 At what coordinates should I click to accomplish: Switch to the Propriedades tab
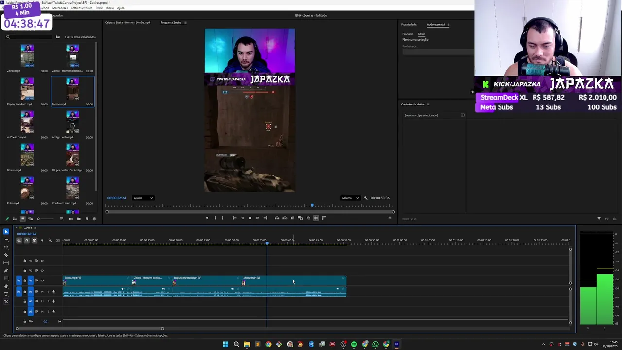(409, 25)
